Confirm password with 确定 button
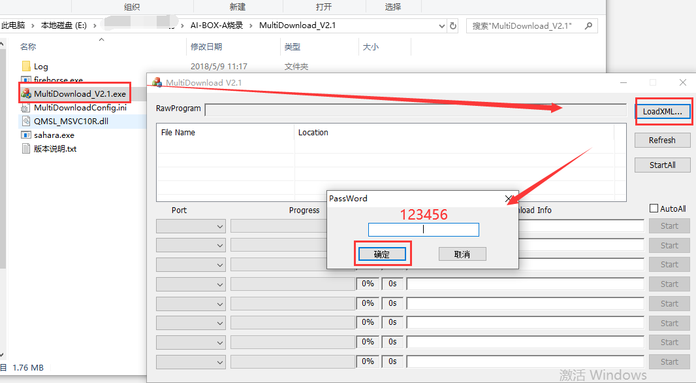Screen dimensions: 696x383 pyautogui.click(x=382, y=254)
